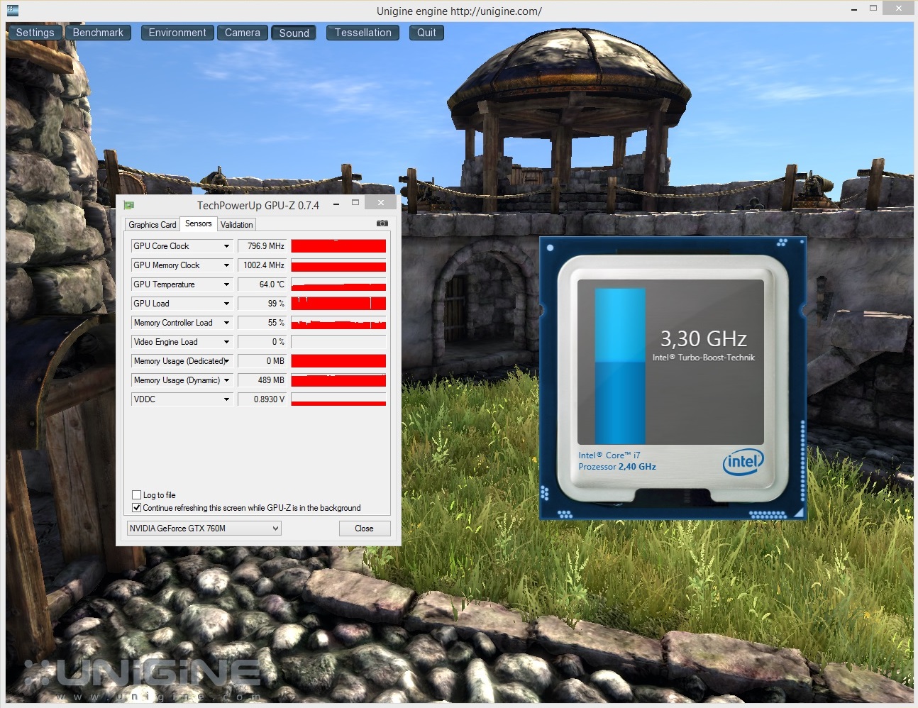Click the Intel Core i7 label
This screenshot has height=708, width=918.
point(609,455)
